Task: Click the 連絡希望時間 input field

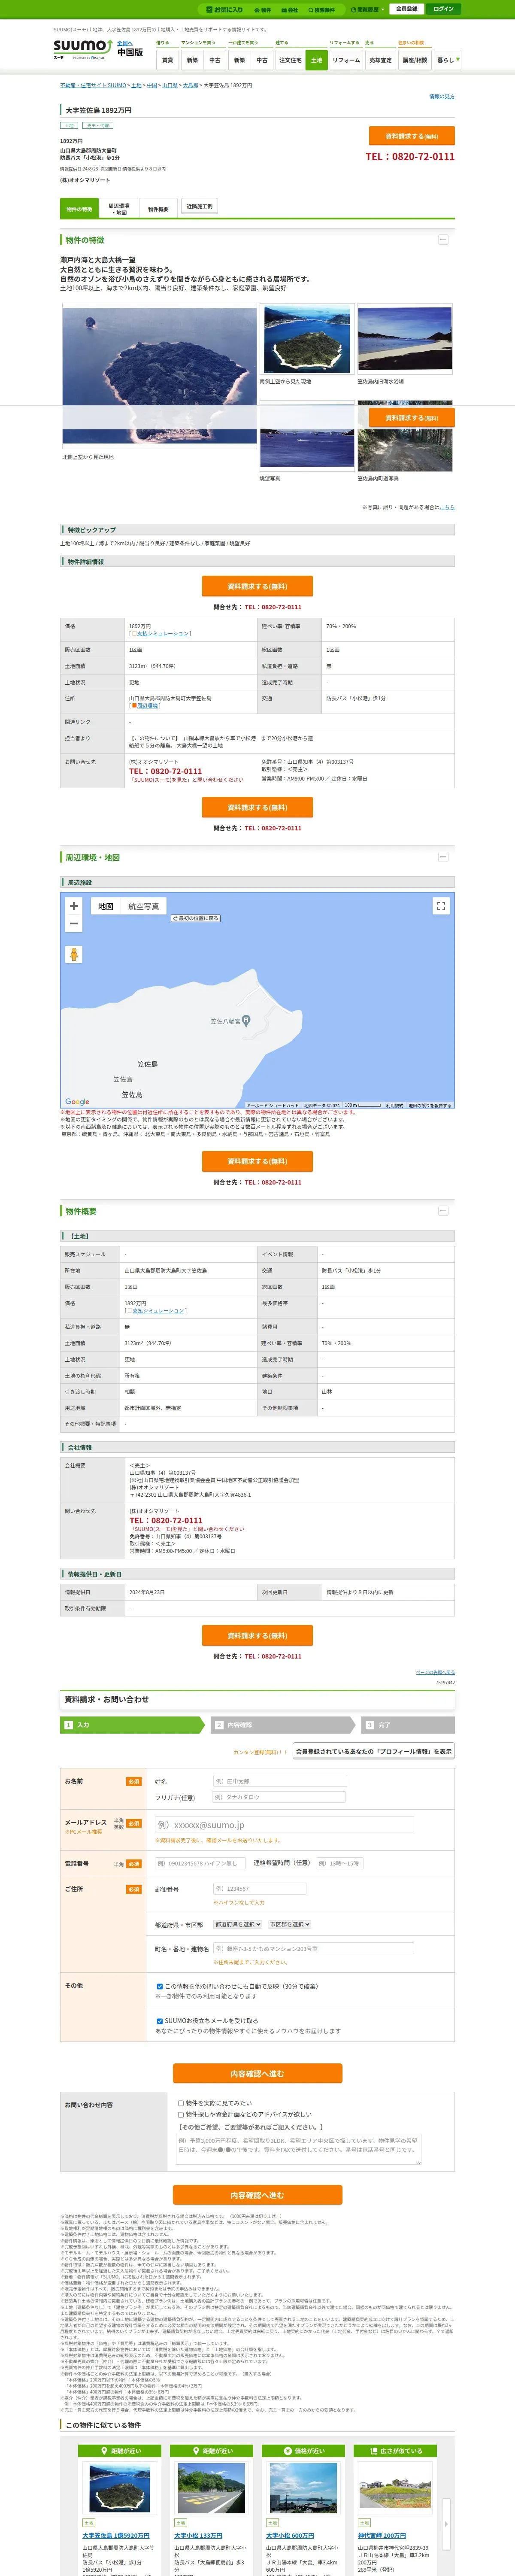Action: pos(339,1863)
